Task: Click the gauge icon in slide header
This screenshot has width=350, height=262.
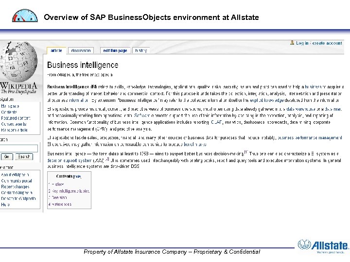Action: click(x=25, y=16)
